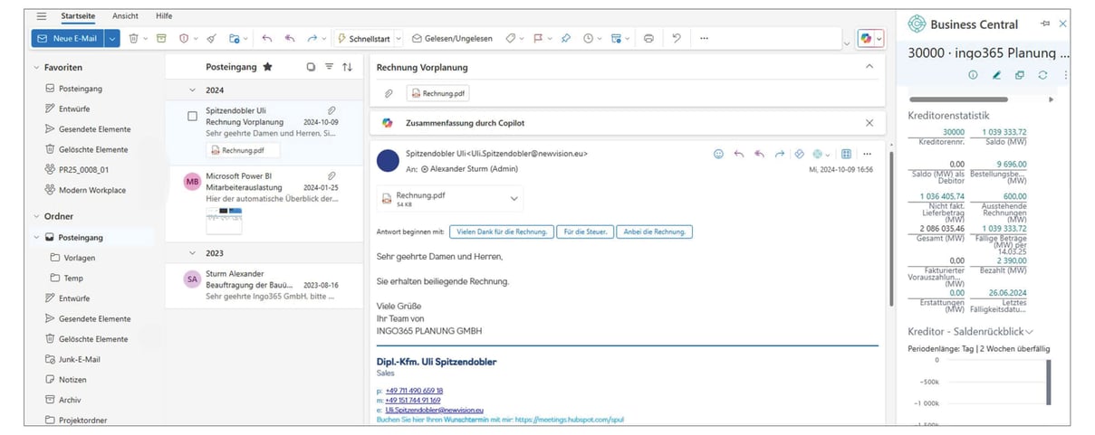This screenshot has width=1095, height=435.
Task: Archive the message using the toolbar icon
Action: [x=161, y=38]
